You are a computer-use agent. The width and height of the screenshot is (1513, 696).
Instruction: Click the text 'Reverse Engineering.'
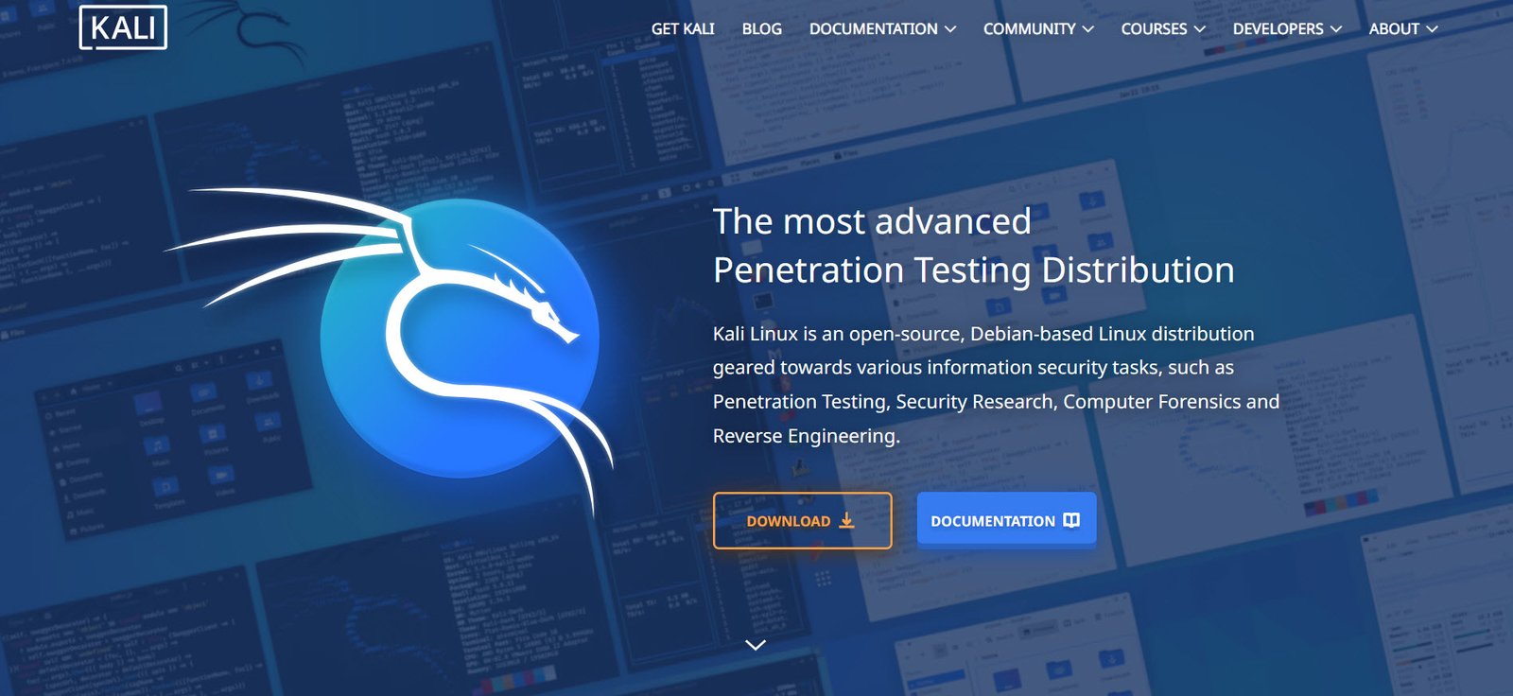pyautogui.click(x=807, y=436)
